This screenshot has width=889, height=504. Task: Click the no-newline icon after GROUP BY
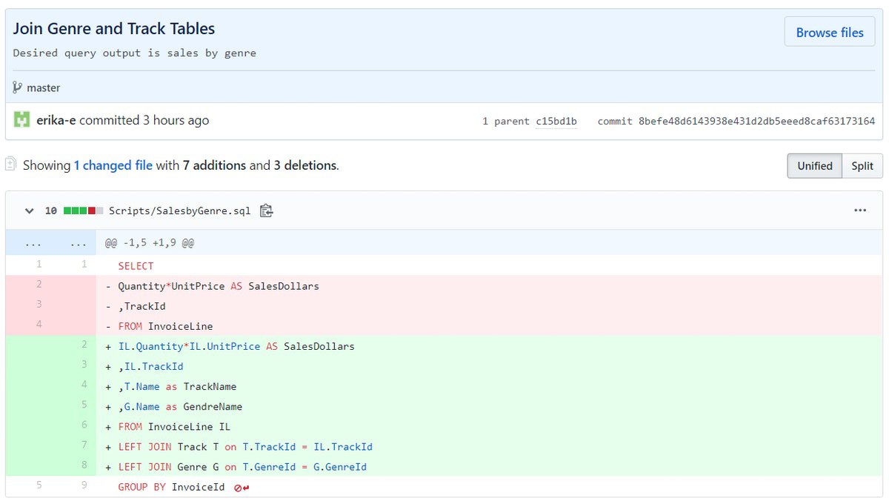pos(241,488)
